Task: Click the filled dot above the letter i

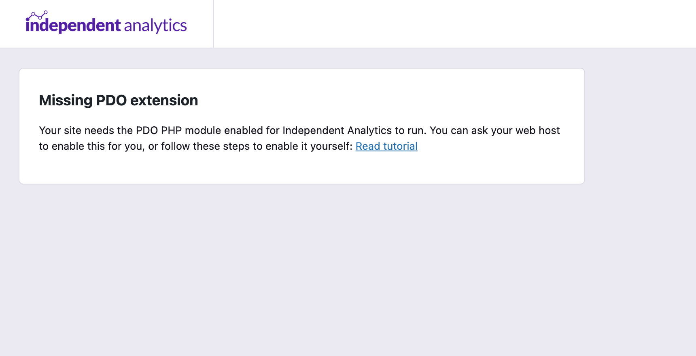Action: (28, 19)
